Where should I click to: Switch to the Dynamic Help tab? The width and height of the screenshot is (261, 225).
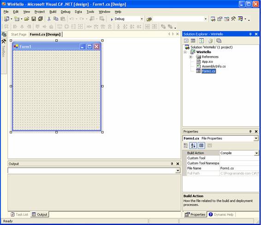[221, 214]
